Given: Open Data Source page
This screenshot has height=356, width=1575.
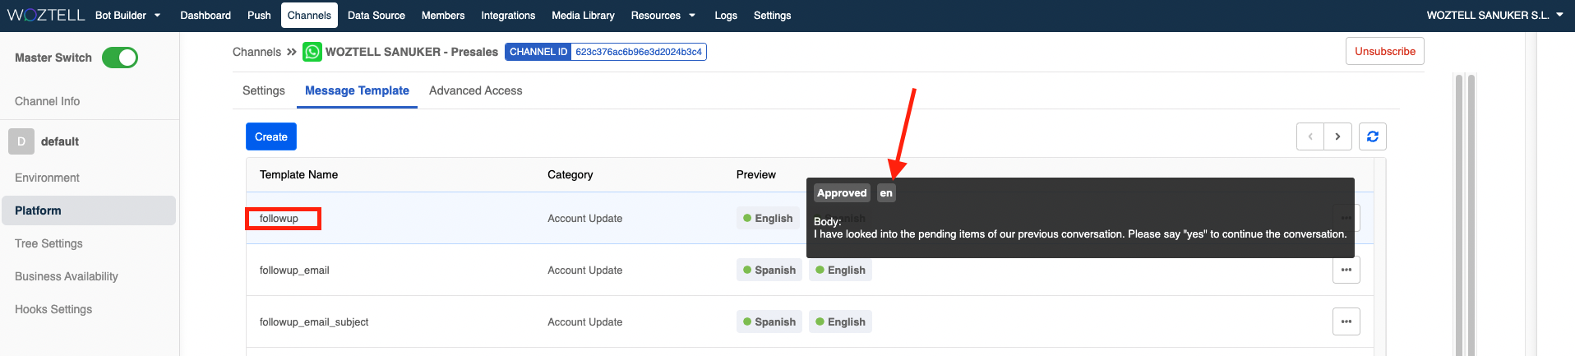Looking at the screenshot, I should (x=376, y=15).
